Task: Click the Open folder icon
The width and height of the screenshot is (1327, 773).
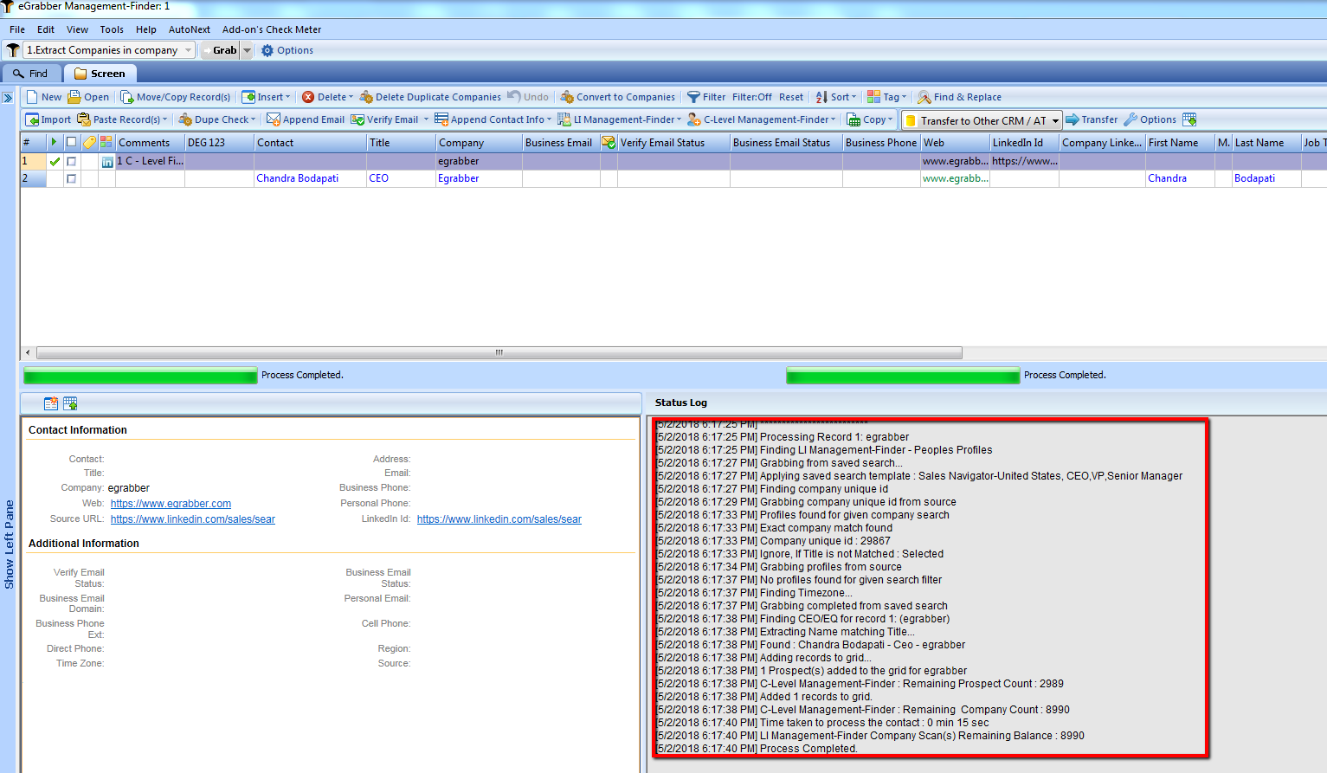Action: click(x=74, y=97)
